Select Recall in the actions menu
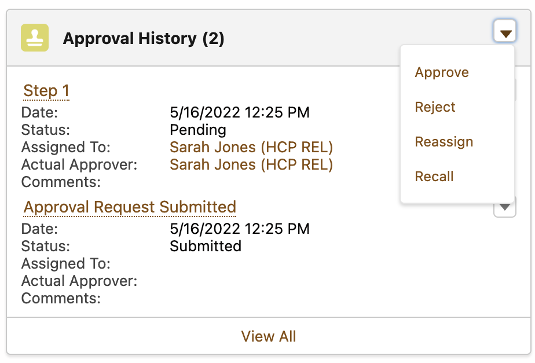Screen dimensions: 535x363 [434, 177]
